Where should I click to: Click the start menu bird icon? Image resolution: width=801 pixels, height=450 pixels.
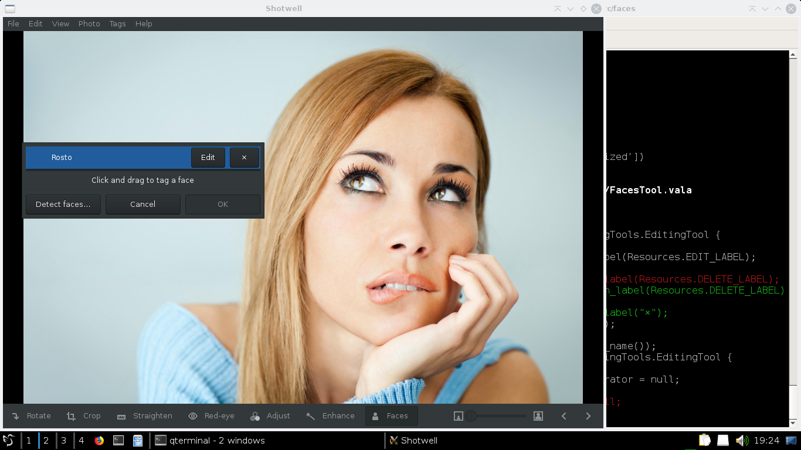click(x=9, y=440)
